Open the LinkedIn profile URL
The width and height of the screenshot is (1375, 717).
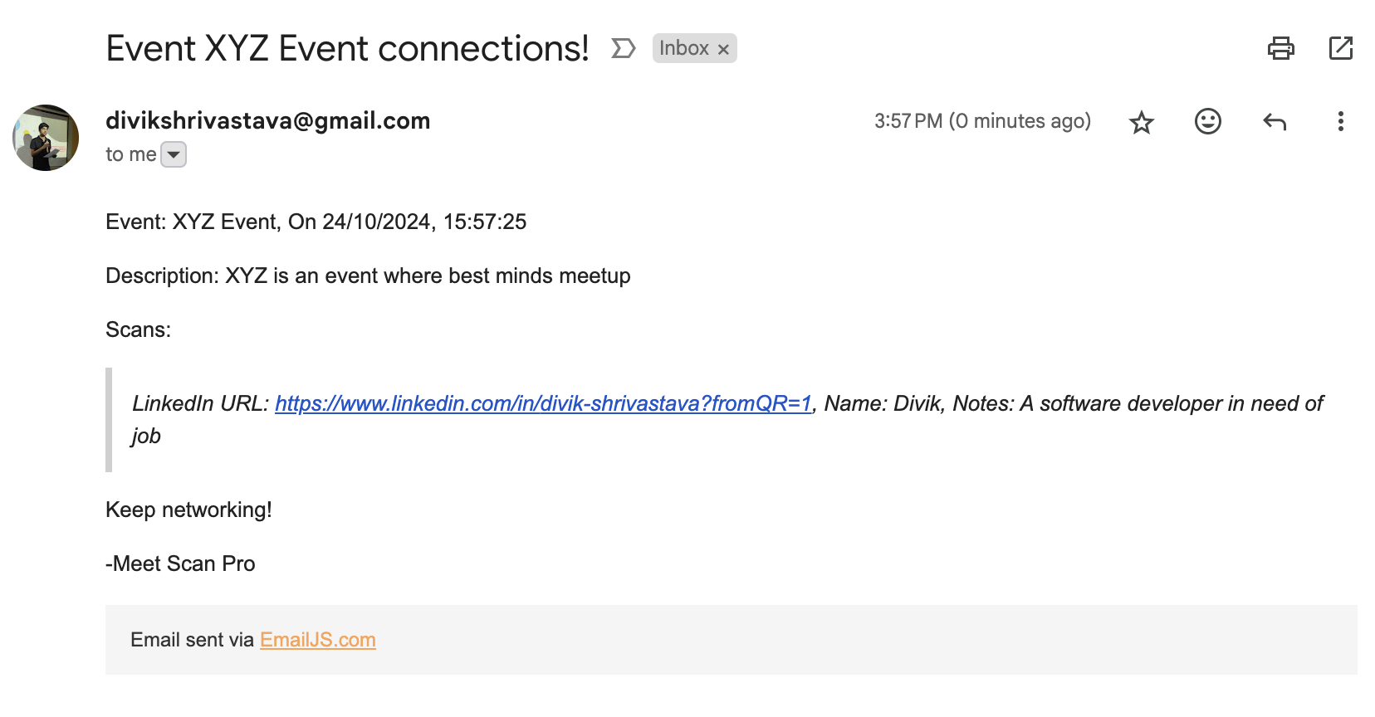543,403
